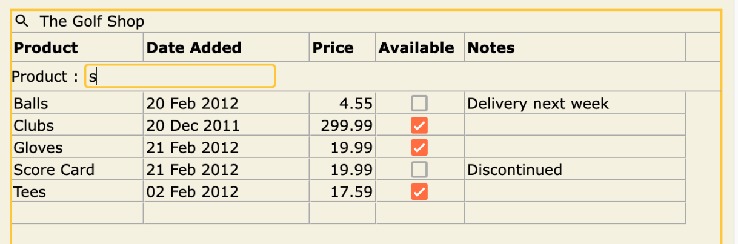This screenshot has width=738, height=244.
Task: Click The Golf Shop title text
Action: [x=92, y=22]
